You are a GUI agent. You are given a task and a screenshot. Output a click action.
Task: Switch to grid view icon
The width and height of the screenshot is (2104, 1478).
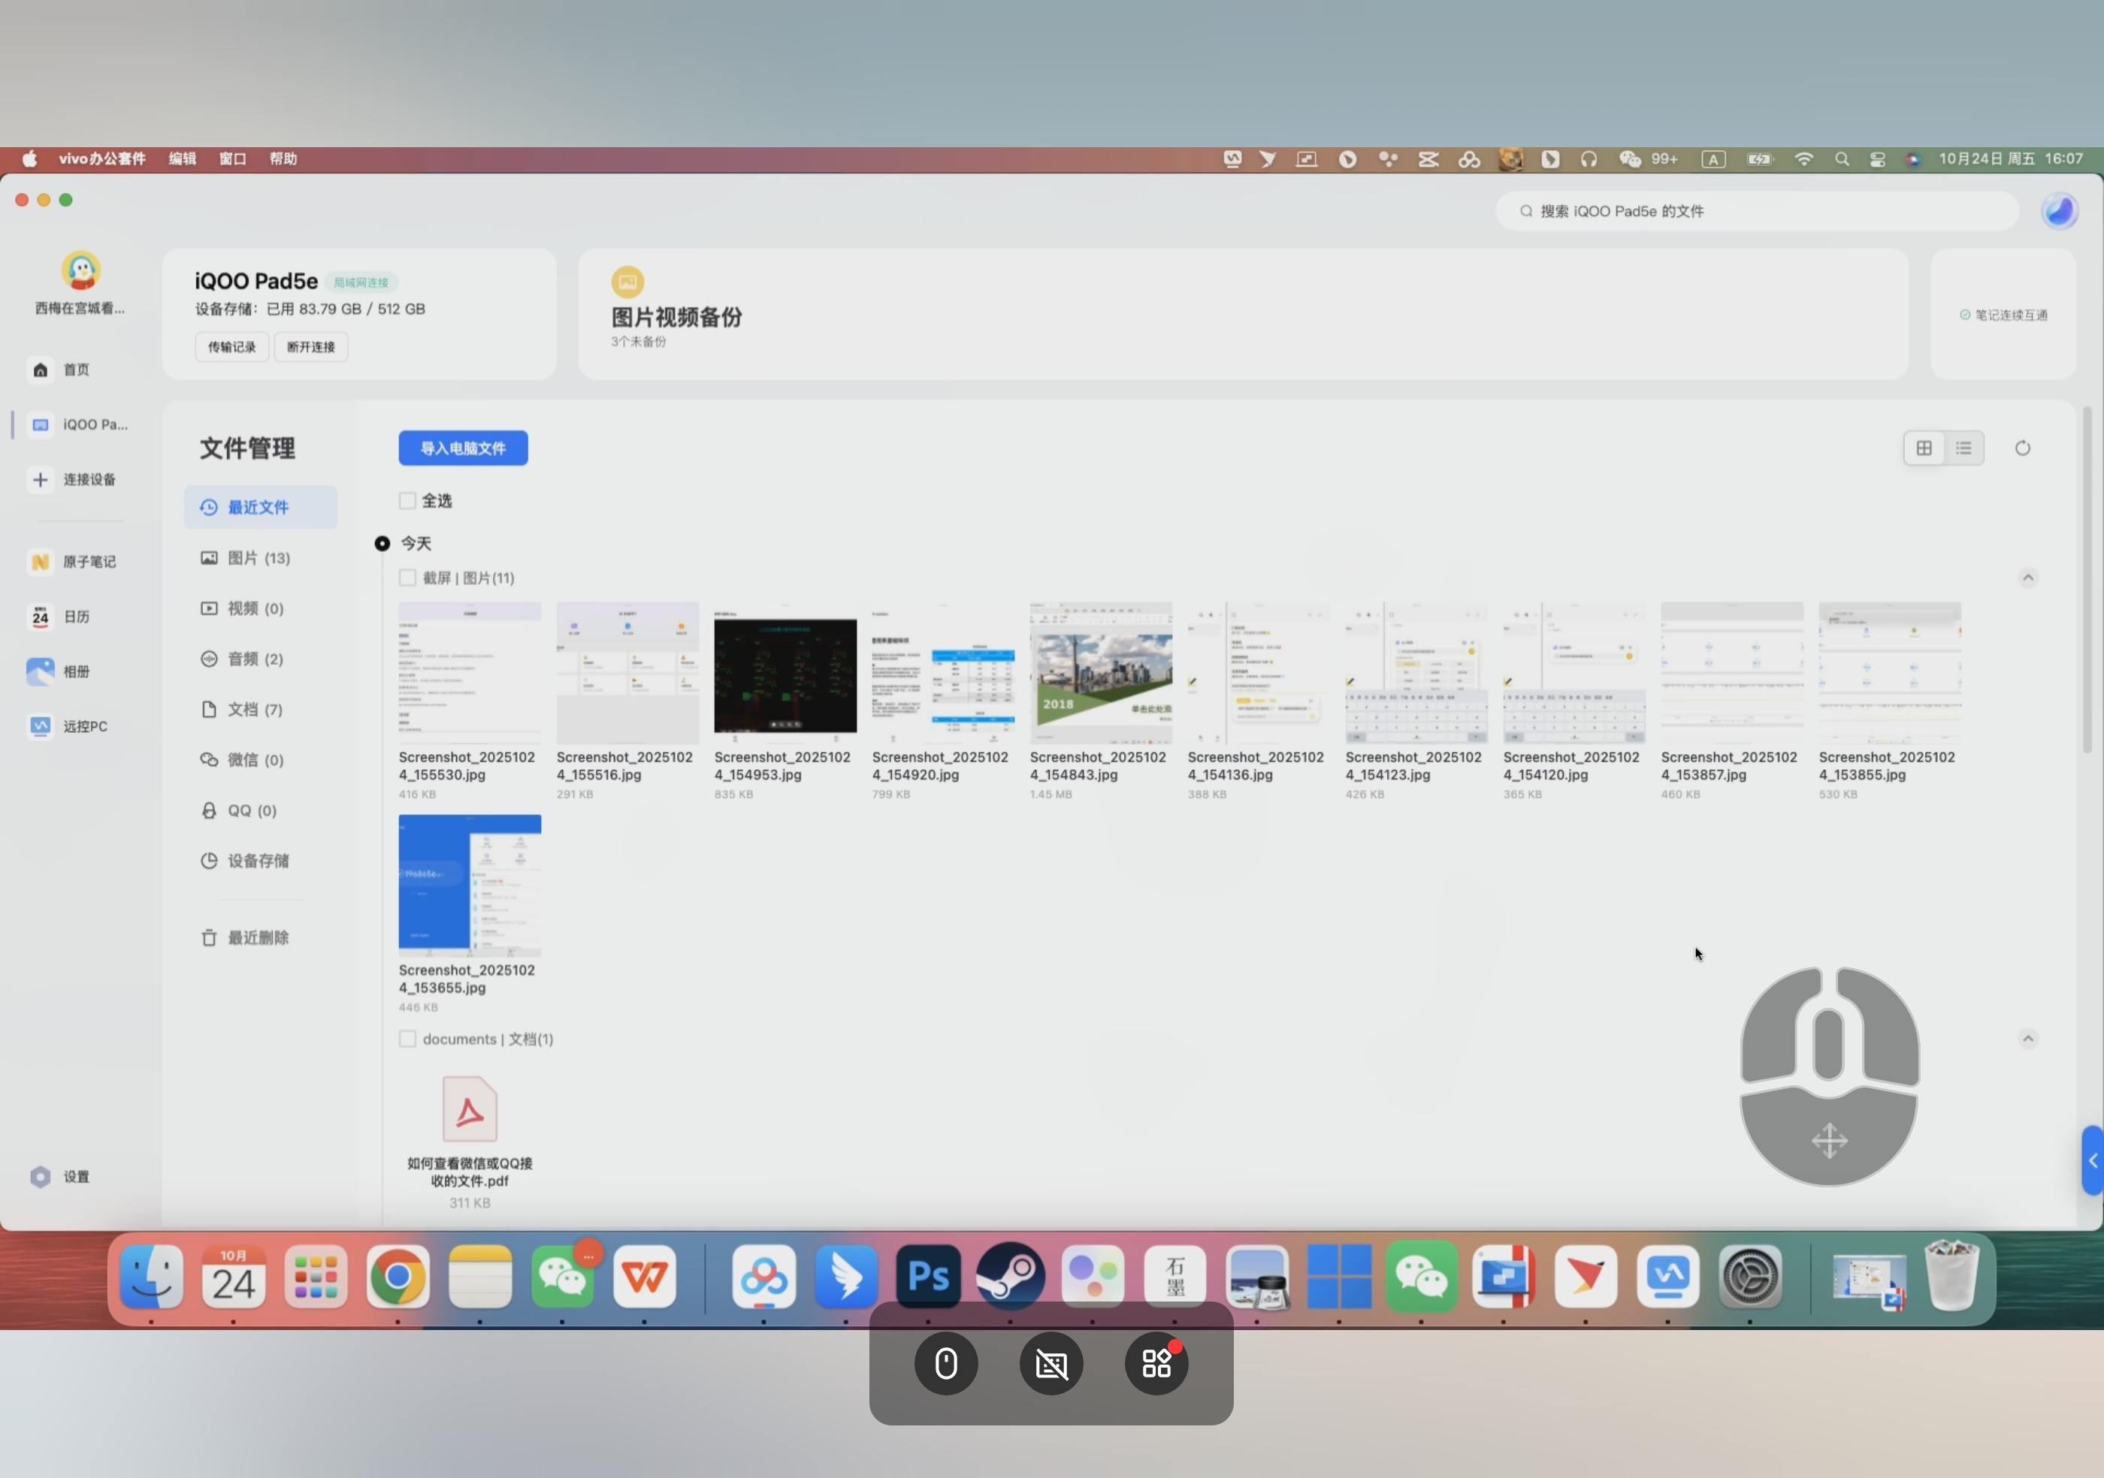tap(1924, 448)
